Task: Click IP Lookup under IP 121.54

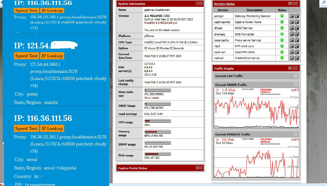Action: (52, 56)
